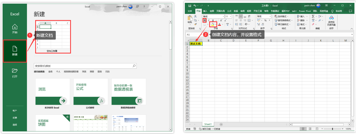
Task: Click the zoom slider in the status bar
Action: point(332,129)
